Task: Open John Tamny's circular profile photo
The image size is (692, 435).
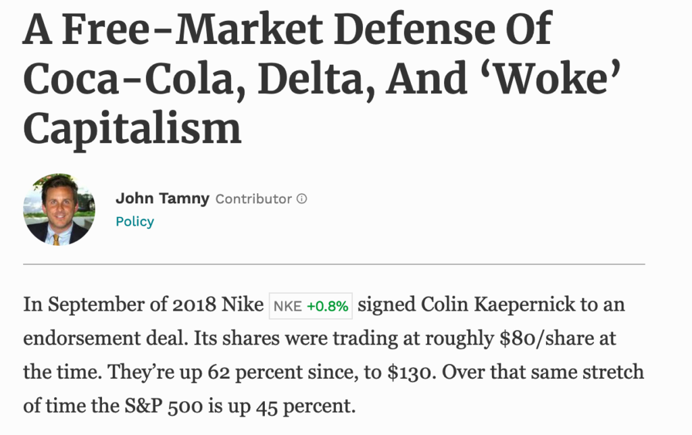Action: click(59, 209)
